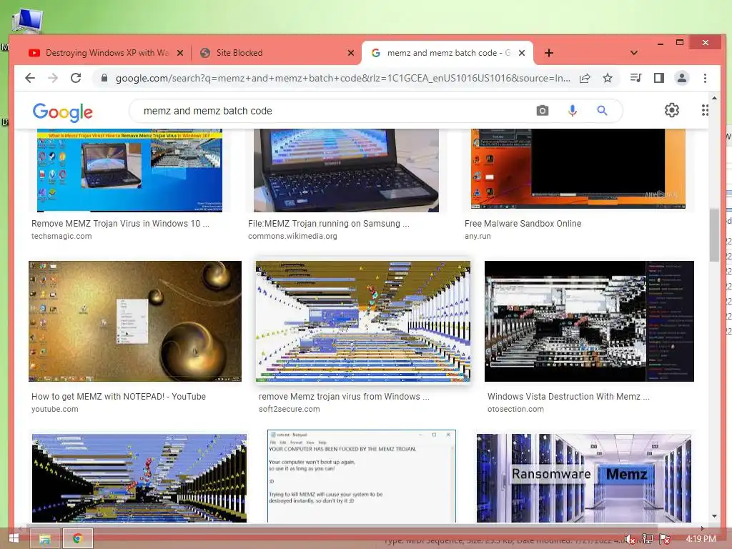The image size is (732, 549).
Task: Open 'remove Memz trojan virus from Windows' link
Action: pos(344,396)
